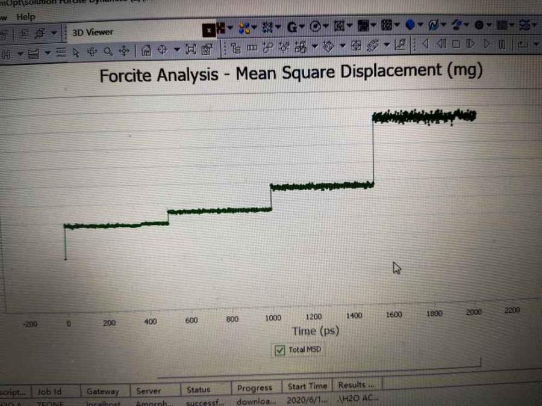Open the Help menu
Image resolution: width=542 pixels, height=406 pixels.
(x=25, y=17)
